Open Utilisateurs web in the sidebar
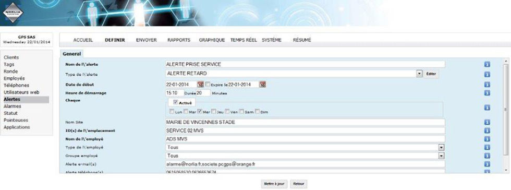Viewport: 511px width, 190px height. coord(21,92)
